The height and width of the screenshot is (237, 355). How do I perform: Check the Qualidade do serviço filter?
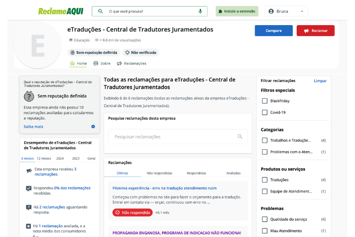[265, 219]
